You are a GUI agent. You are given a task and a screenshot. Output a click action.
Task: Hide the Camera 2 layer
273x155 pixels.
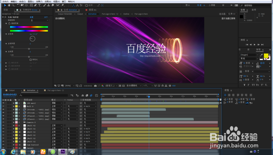(x=3, y=122)
